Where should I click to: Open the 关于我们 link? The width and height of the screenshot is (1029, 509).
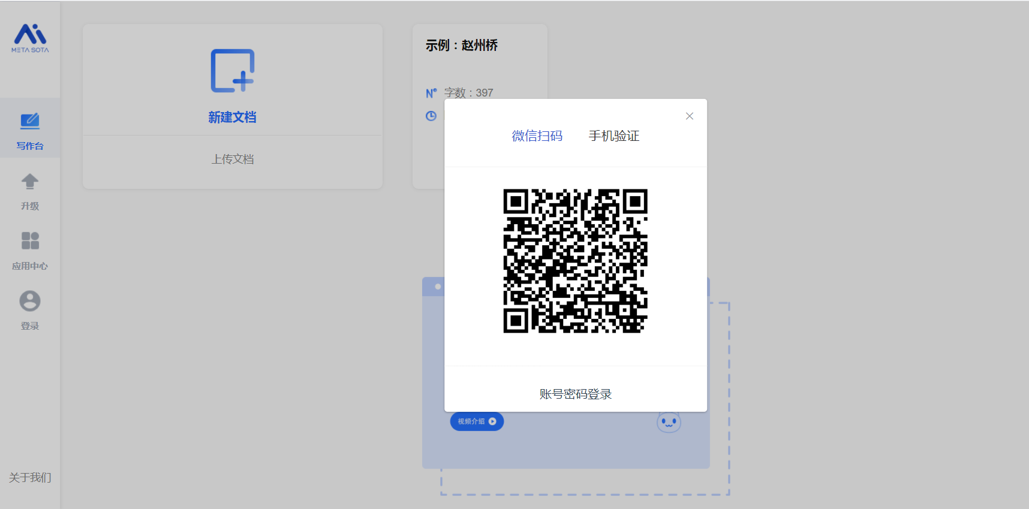[x=30, y=477]
